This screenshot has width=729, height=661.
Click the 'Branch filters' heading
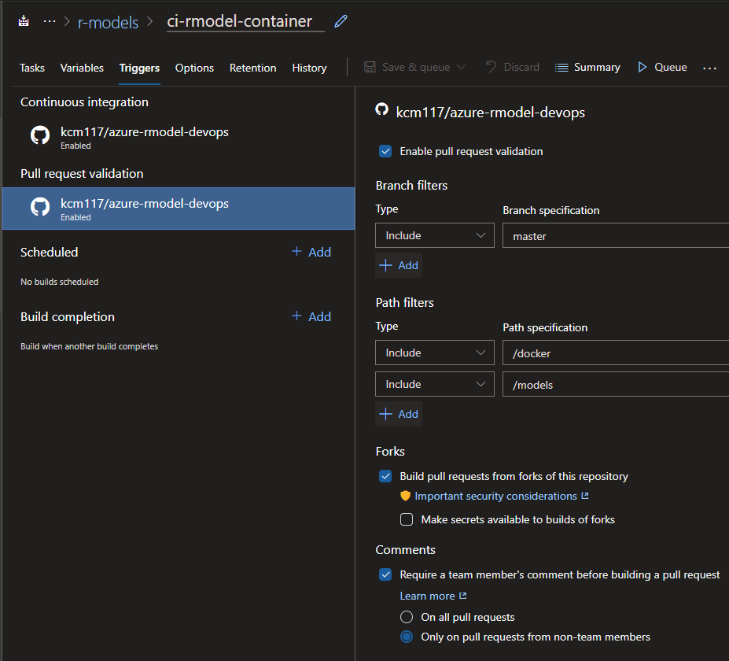411,185
